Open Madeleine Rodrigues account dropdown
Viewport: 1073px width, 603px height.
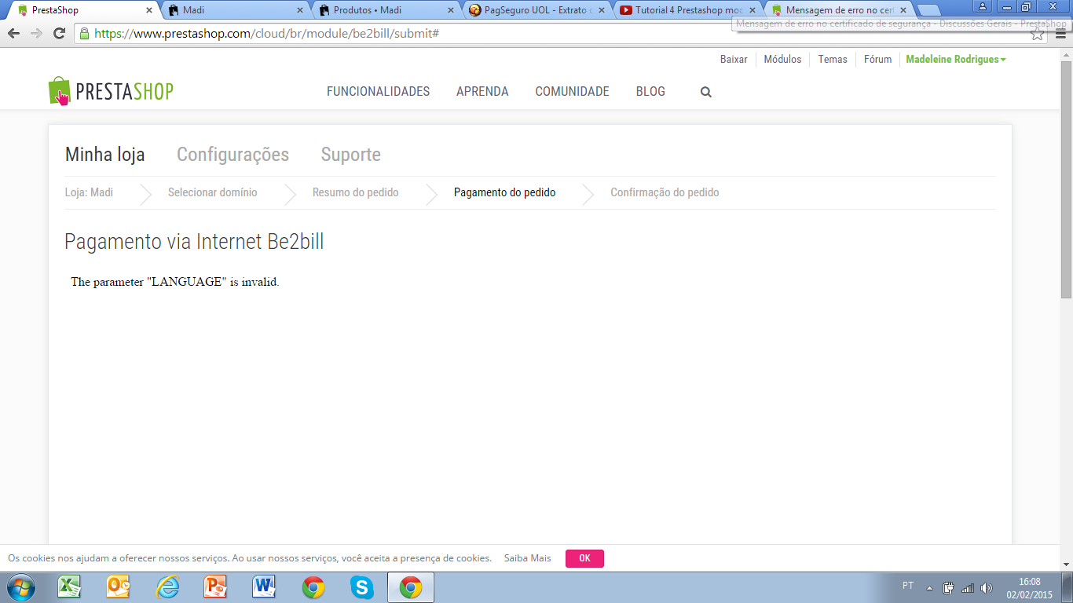956,59
